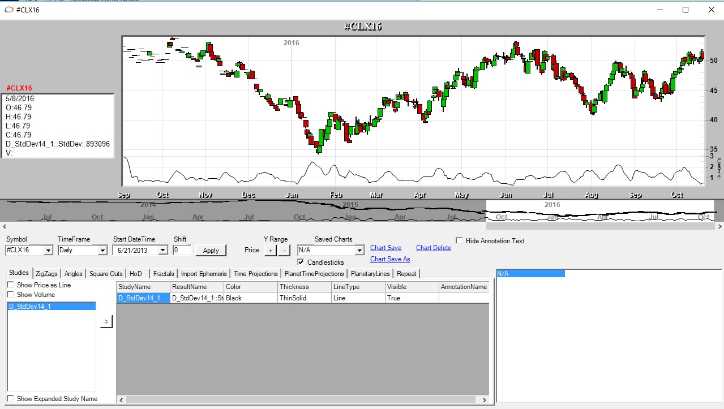Click the Y Range minus button
Image resolution: width=724 pixels, height=409 pixels.
(x=284, y=250)
